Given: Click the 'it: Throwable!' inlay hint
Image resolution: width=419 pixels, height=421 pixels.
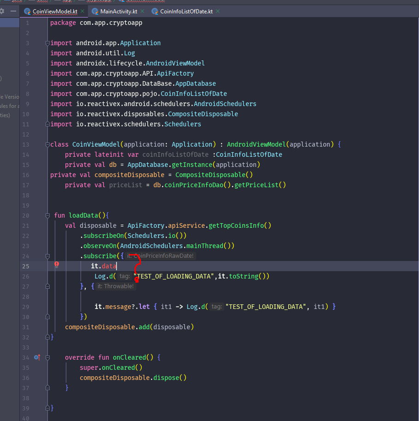Looking at the screenshot, I should click(x=116, y=286).
